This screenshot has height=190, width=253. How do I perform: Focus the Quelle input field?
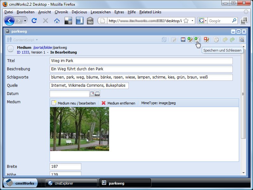pos(89,85)
